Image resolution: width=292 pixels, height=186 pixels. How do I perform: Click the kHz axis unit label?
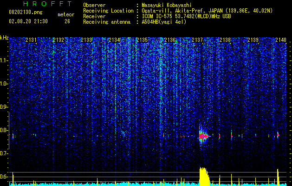[4, 38]
